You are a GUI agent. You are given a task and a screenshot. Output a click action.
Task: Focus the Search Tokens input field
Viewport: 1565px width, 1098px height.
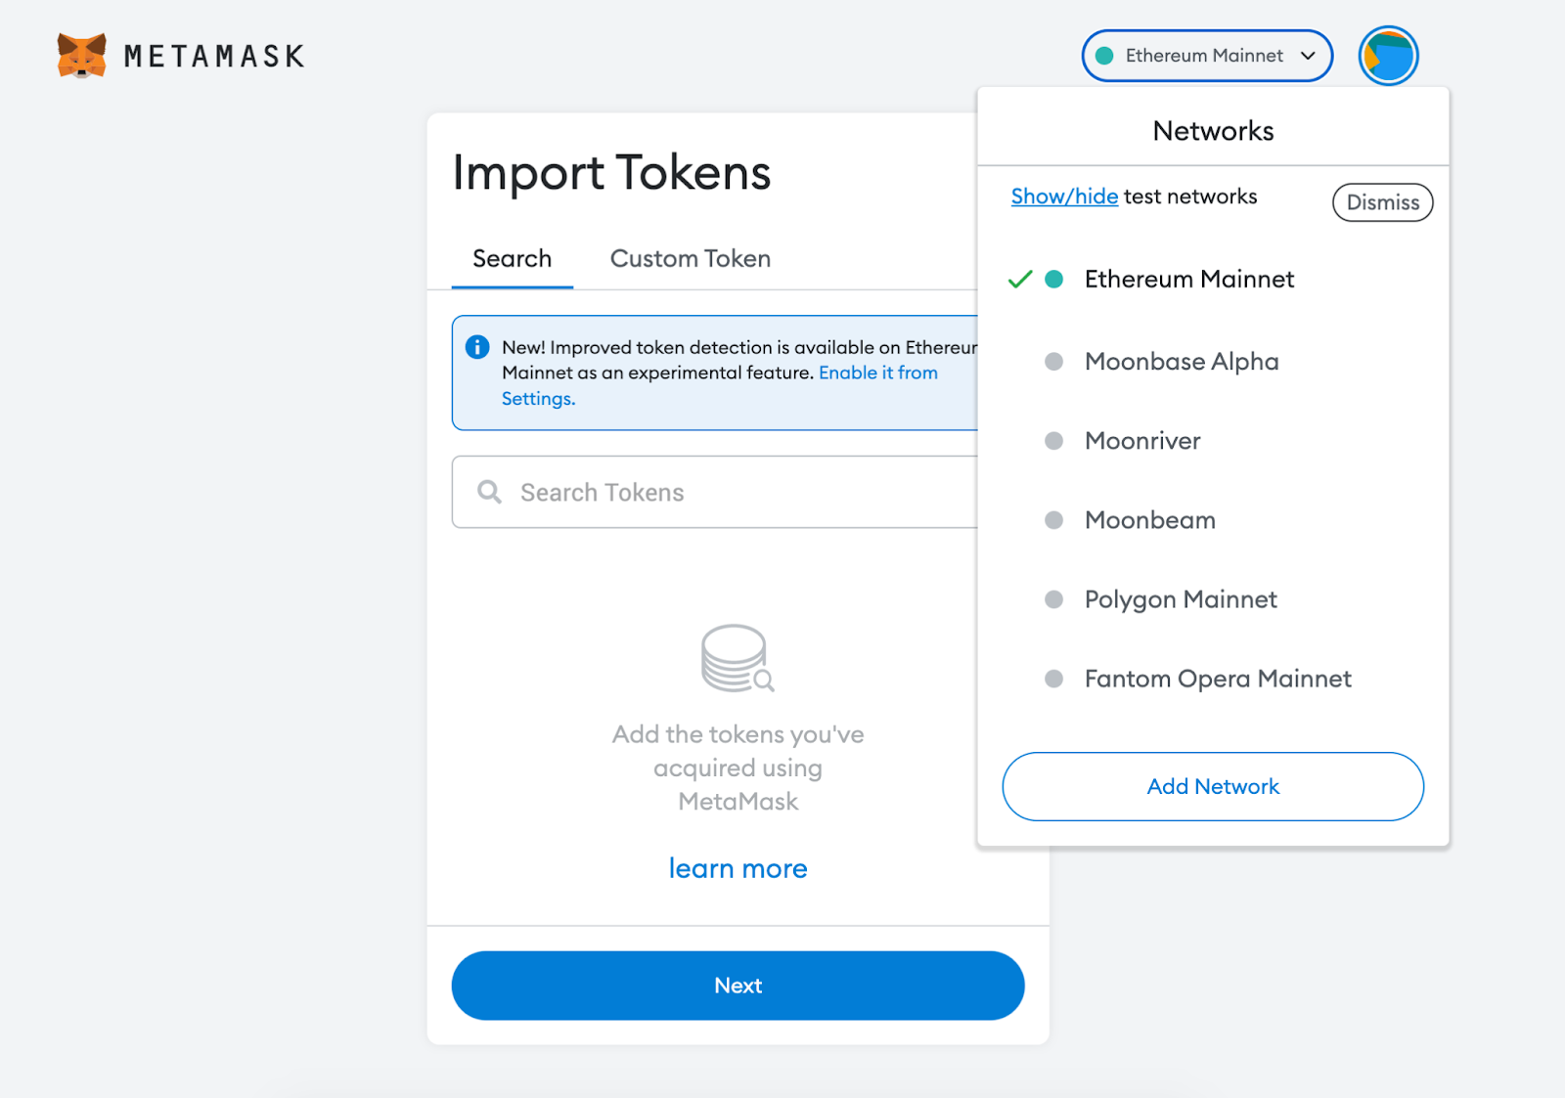tap(715, 492)
